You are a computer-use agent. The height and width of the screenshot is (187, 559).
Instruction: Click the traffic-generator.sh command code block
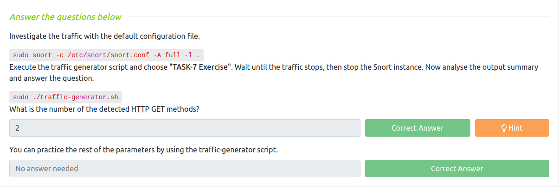[65, 97]
